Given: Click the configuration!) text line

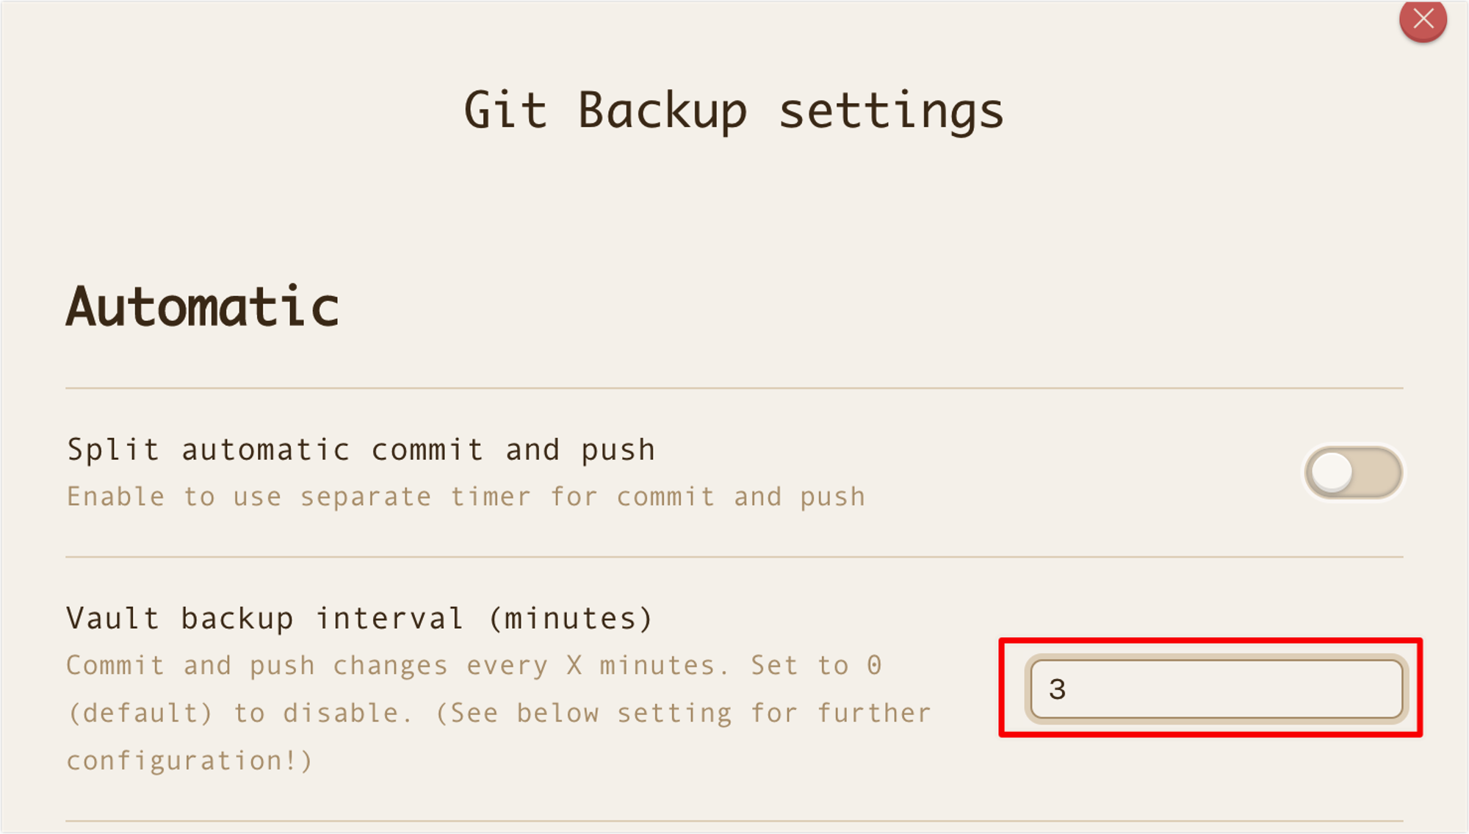Looking at the screenshot, I should coord(190,761).
